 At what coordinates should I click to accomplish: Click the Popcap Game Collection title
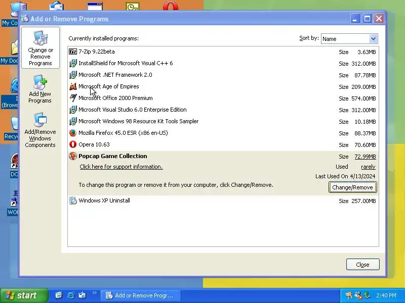112,156
